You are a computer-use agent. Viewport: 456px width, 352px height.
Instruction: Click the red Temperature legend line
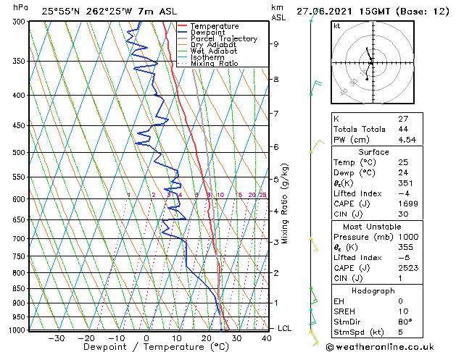pyautogui.click(x=183, y=26)
